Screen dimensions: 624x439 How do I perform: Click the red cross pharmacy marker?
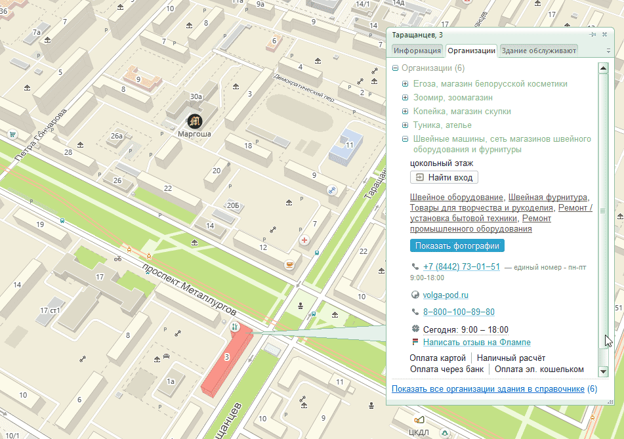pyautogui.click(x=304, y=241)
